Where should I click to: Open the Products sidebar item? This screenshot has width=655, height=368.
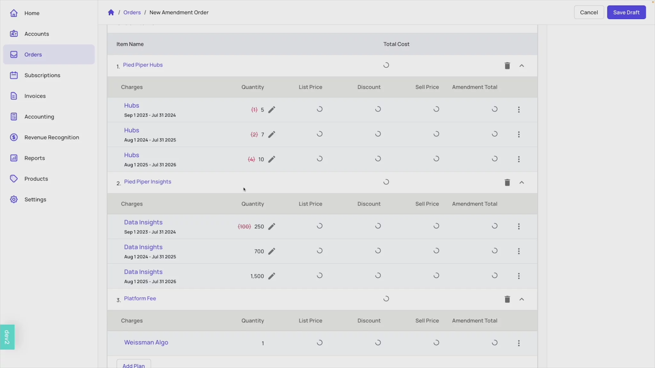(x=36, y=179)
